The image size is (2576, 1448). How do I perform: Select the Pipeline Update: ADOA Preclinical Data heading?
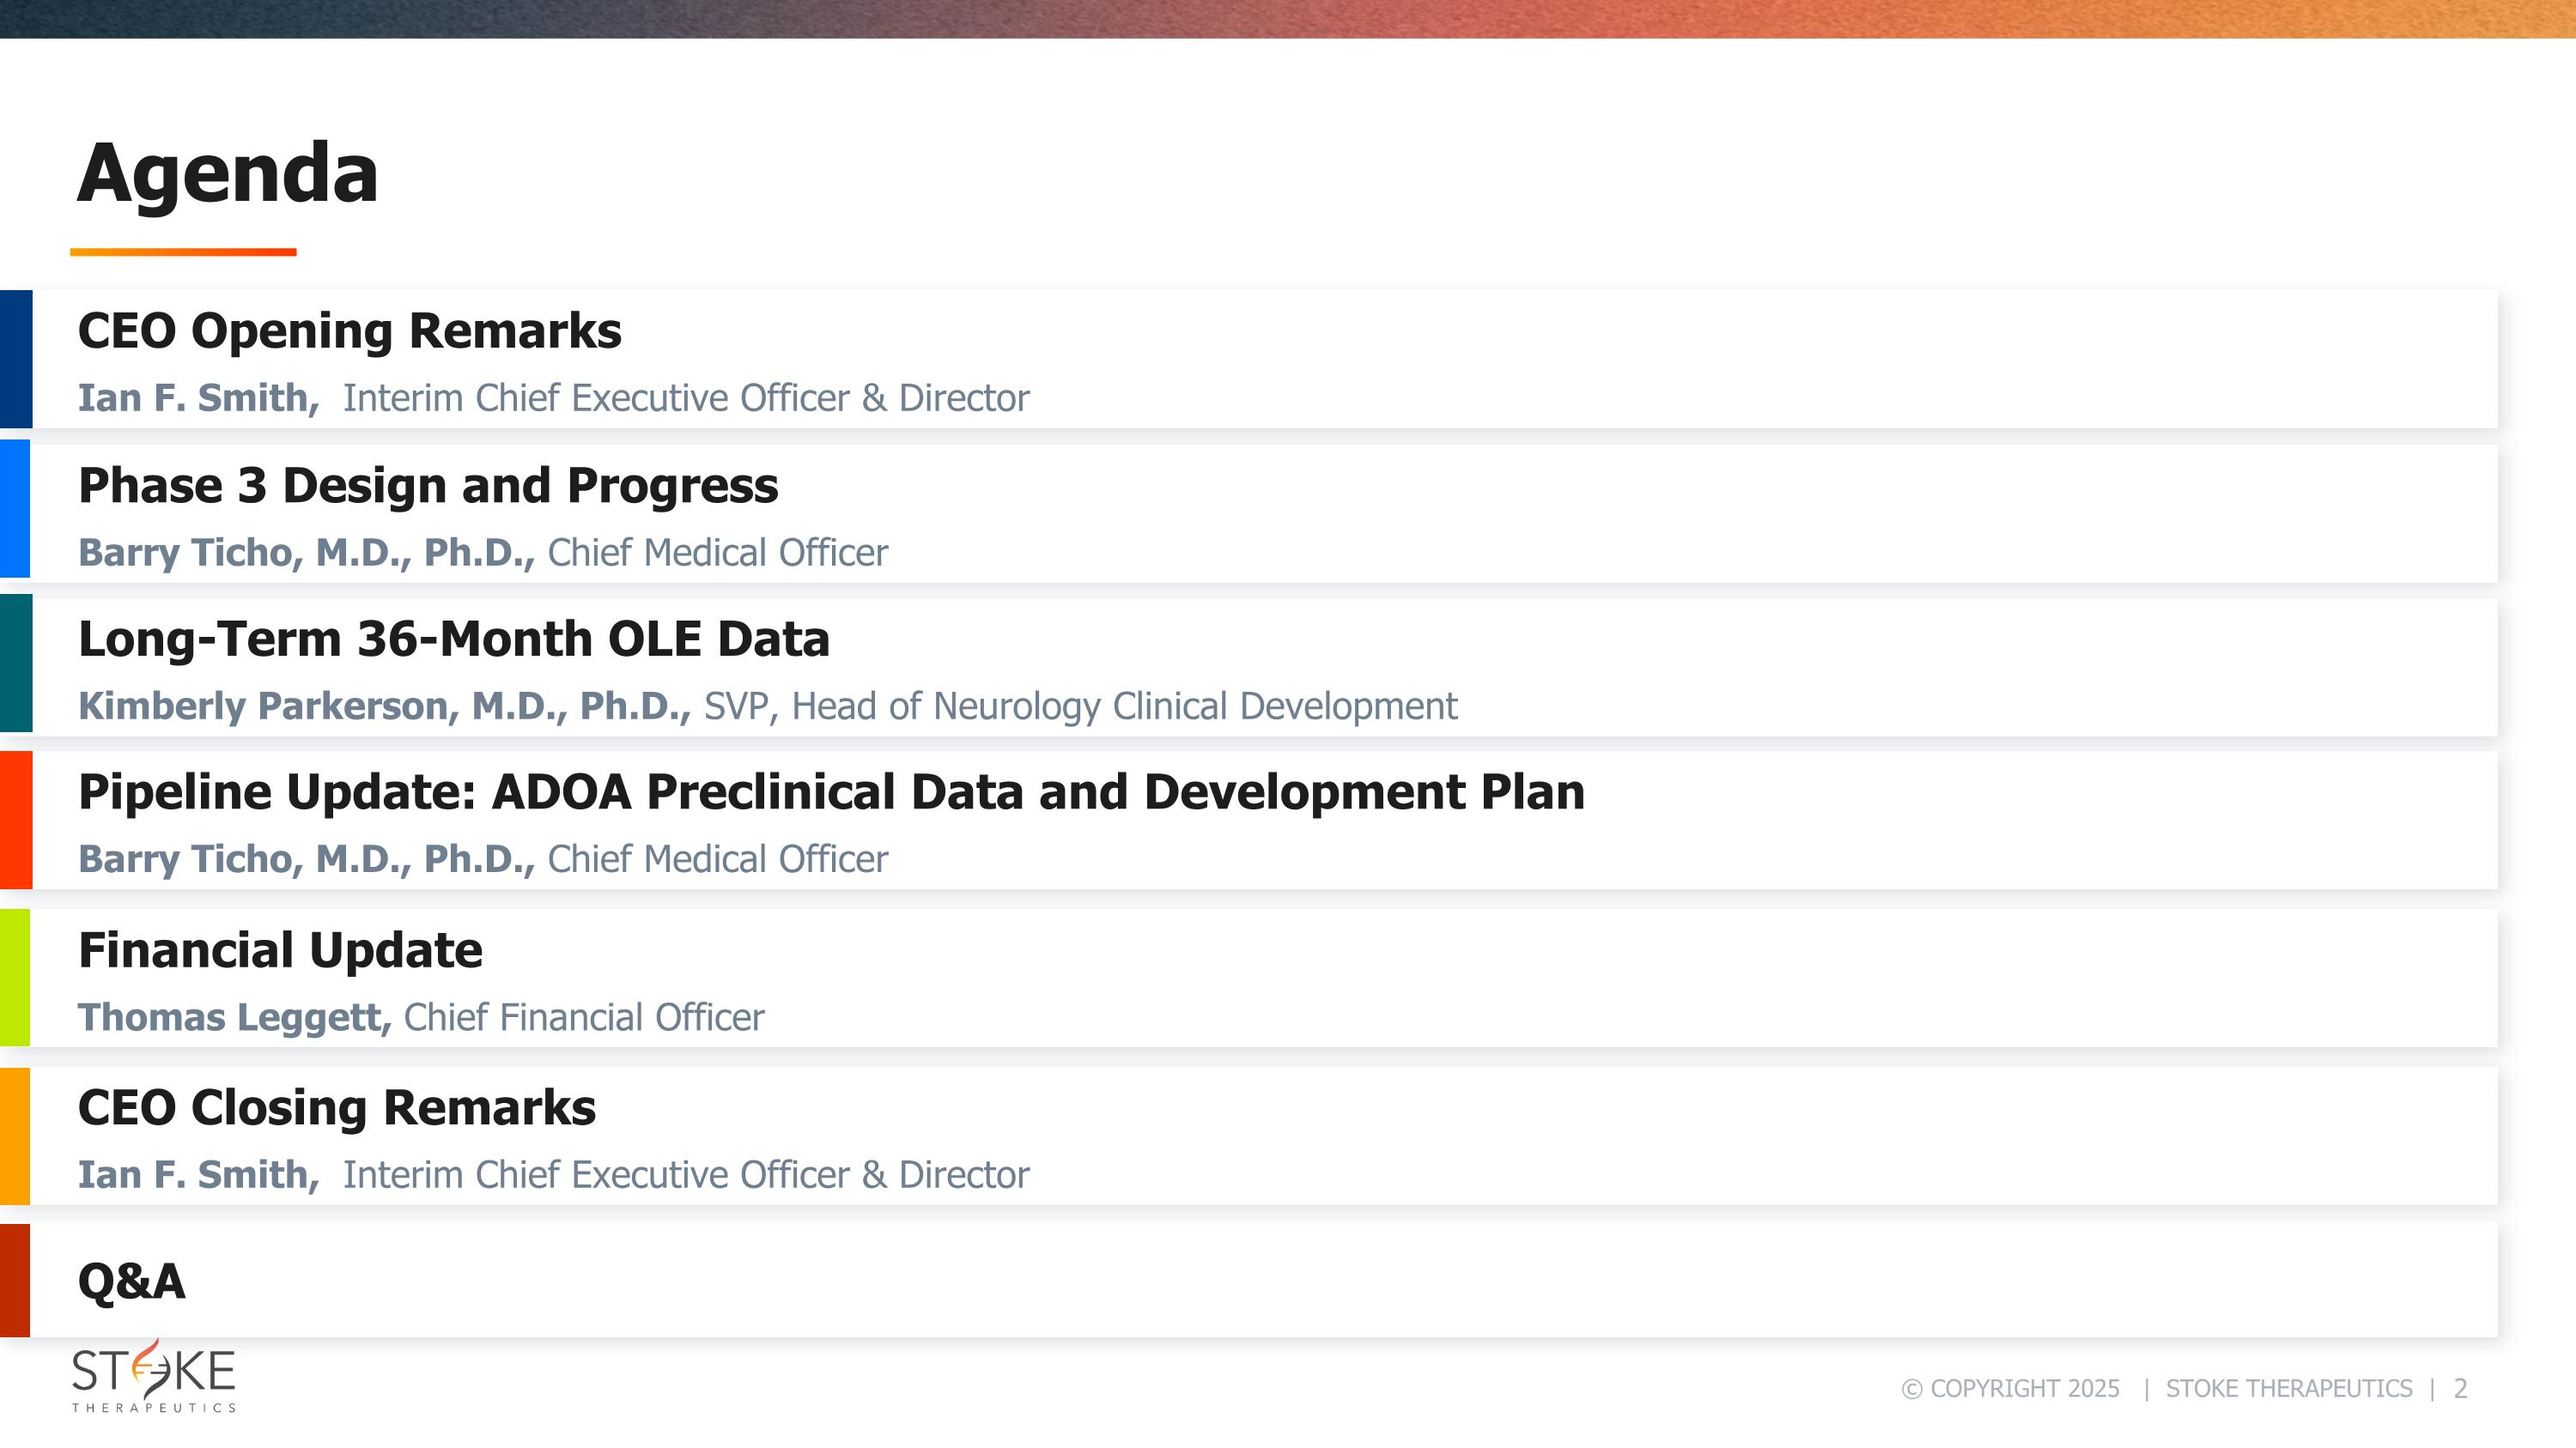pyautogui.click(x=831, y=792)
